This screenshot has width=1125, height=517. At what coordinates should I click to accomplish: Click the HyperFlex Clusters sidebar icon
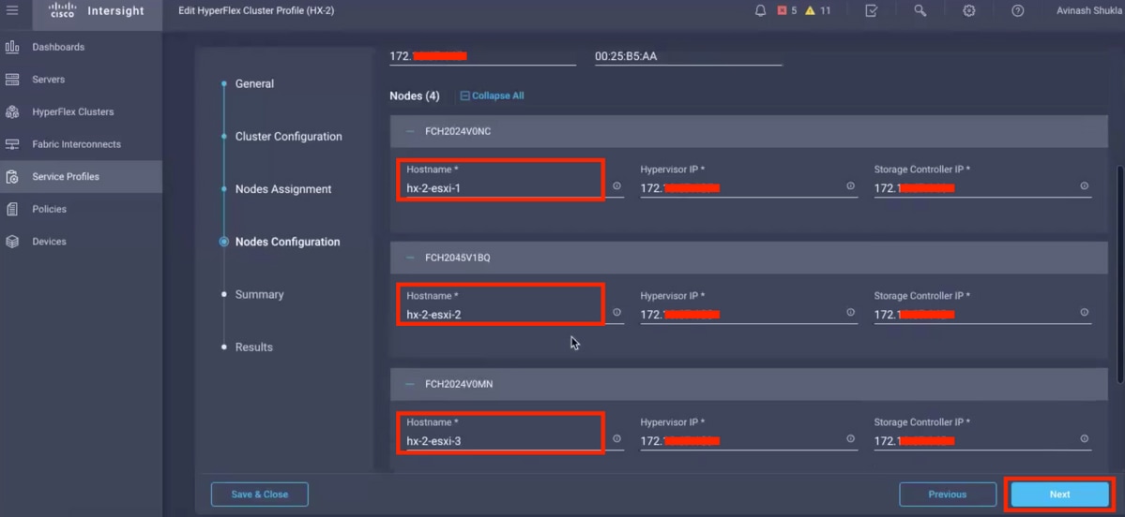click(x=12, y=111)
